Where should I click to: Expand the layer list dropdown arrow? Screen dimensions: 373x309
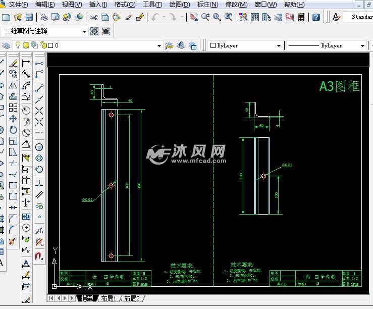[x=159, y=45]
